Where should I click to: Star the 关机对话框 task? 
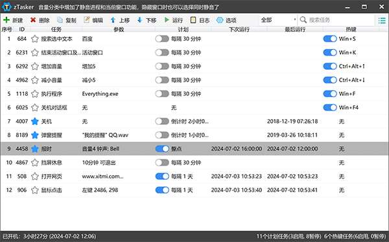pyautogui.click(x=35, y=107)
